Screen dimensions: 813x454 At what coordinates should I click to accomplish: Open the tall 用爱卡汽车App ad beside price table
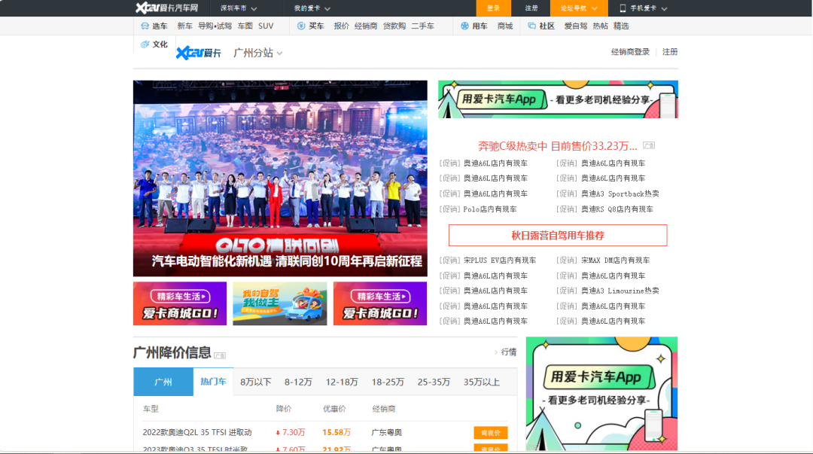pyautogui.click(x=601, y=393)
